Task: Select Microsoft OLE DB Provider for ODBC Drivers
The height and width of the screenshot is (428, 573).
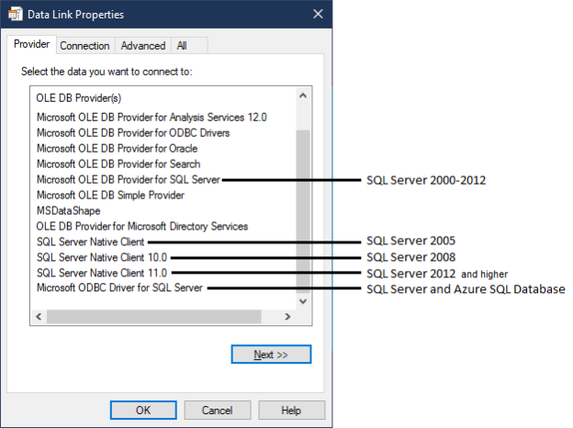Action: (133, 132)
